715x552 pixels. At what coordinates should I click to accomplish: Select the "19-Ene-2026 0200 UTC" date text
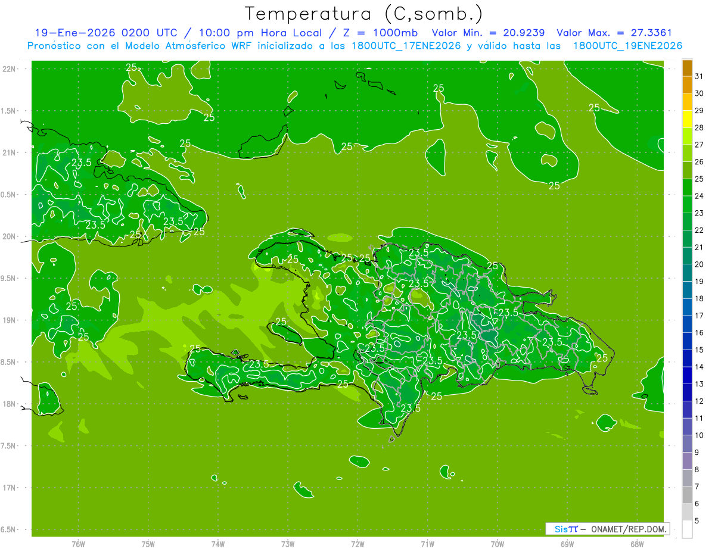pyautogui.click(x=105, y=33)
